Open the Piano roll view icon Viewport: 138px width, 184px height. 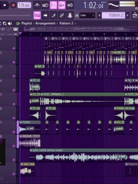[x=37, y=15]
